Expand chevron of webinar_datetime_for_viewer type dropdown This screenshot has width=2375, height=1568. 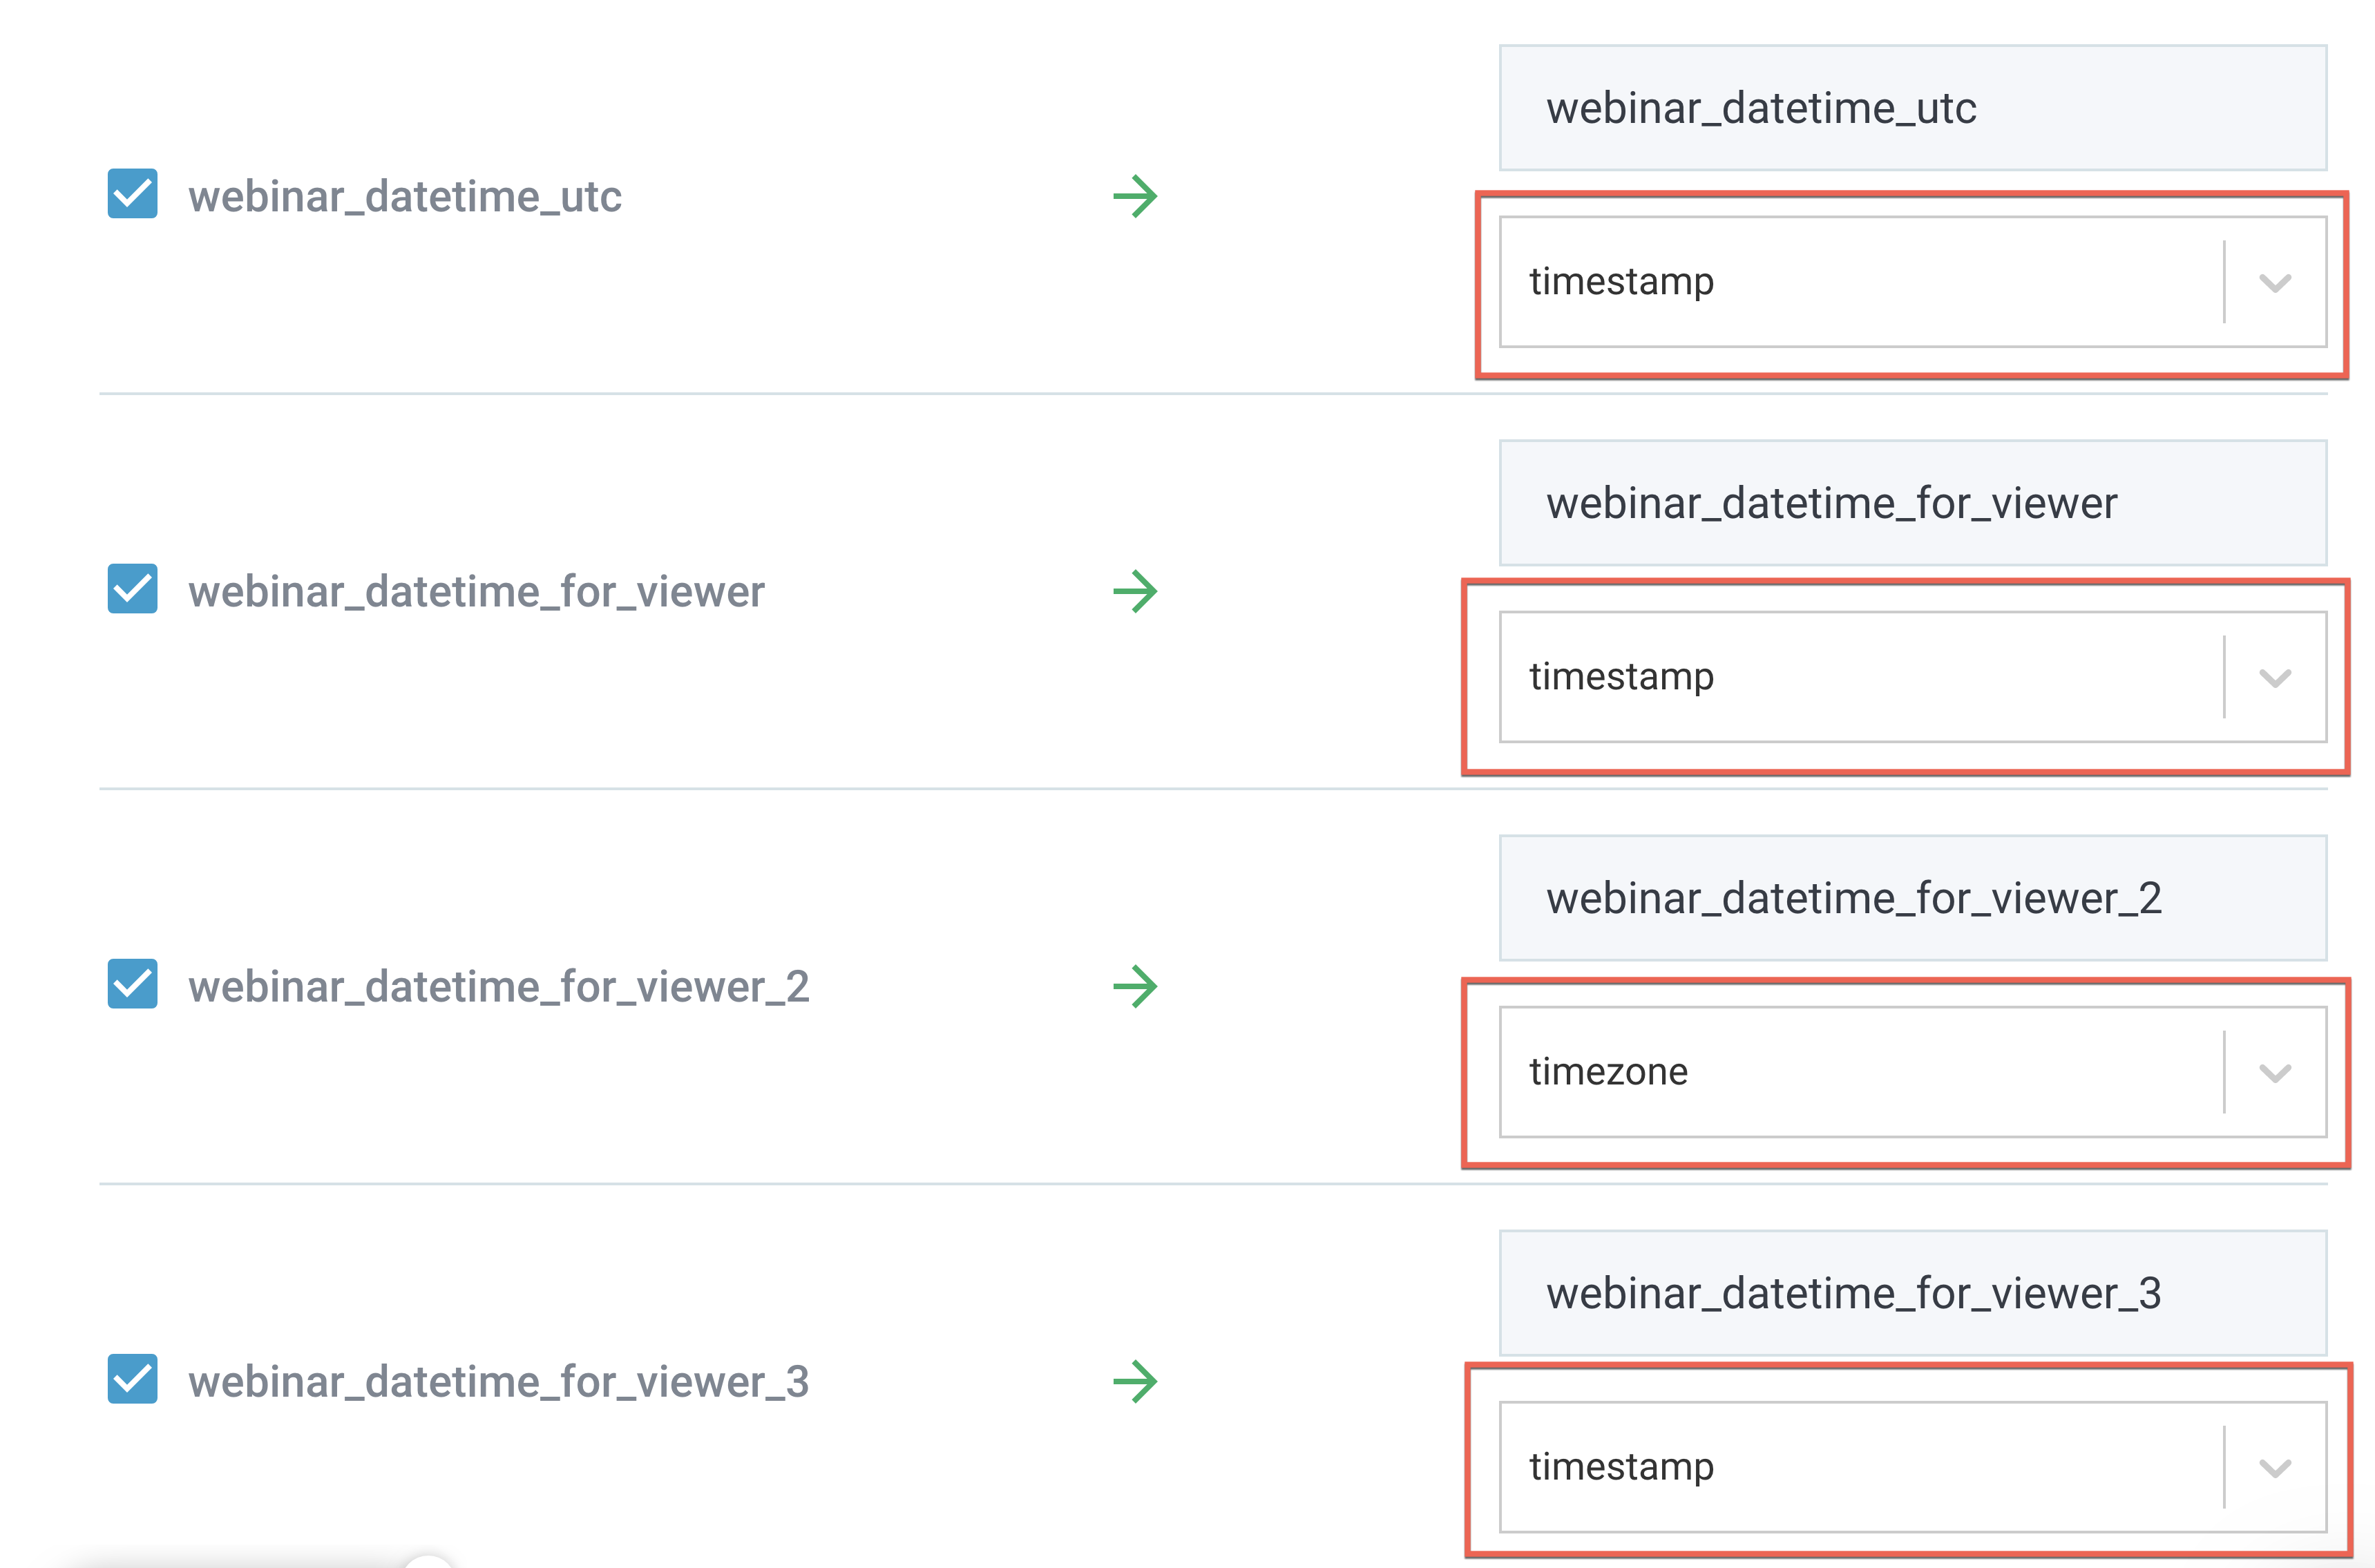point(2275,678)
